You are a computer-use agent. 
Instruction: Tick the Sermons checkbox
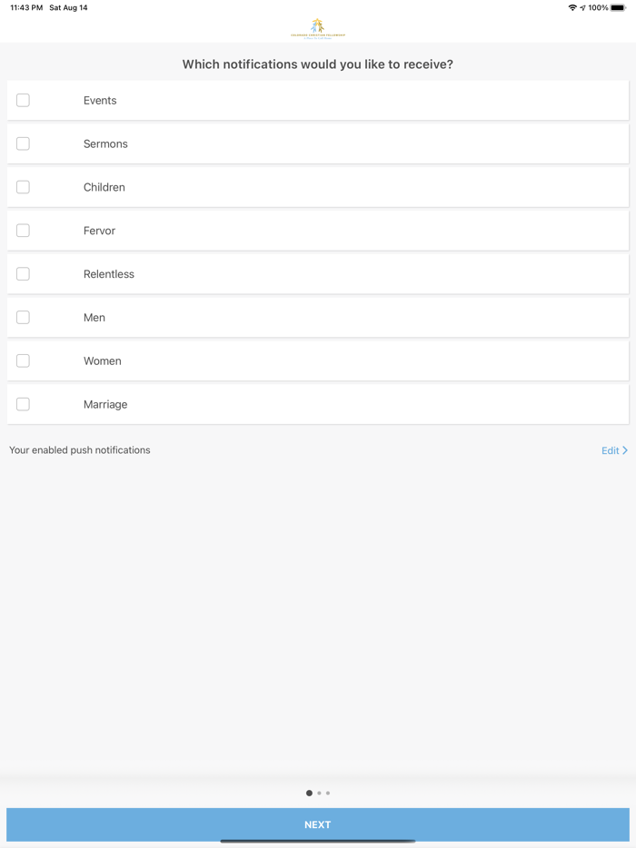(x=23, y=143)
